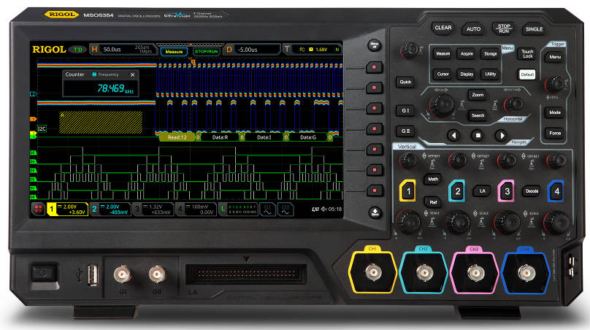
Task: Open trigger T settings showing 1.68V
Action: point(312,50)
